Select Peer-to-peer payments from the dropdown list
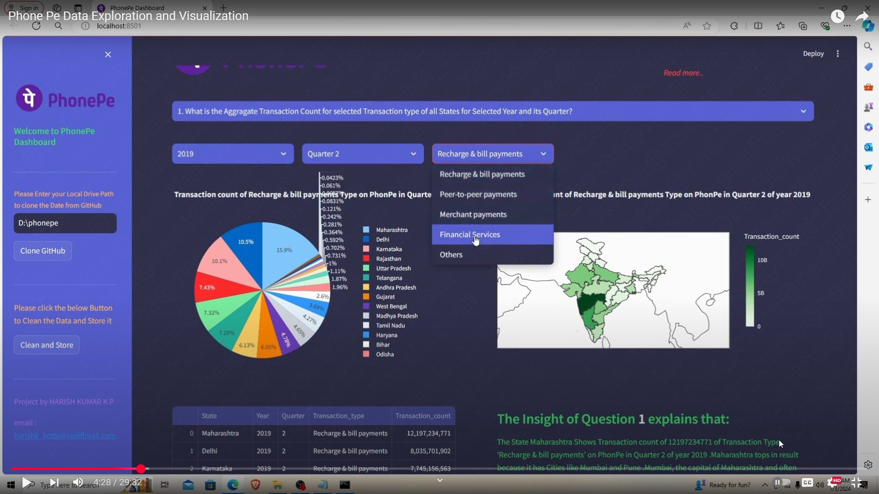Screen dimensions: 879x494 point(479,194)
